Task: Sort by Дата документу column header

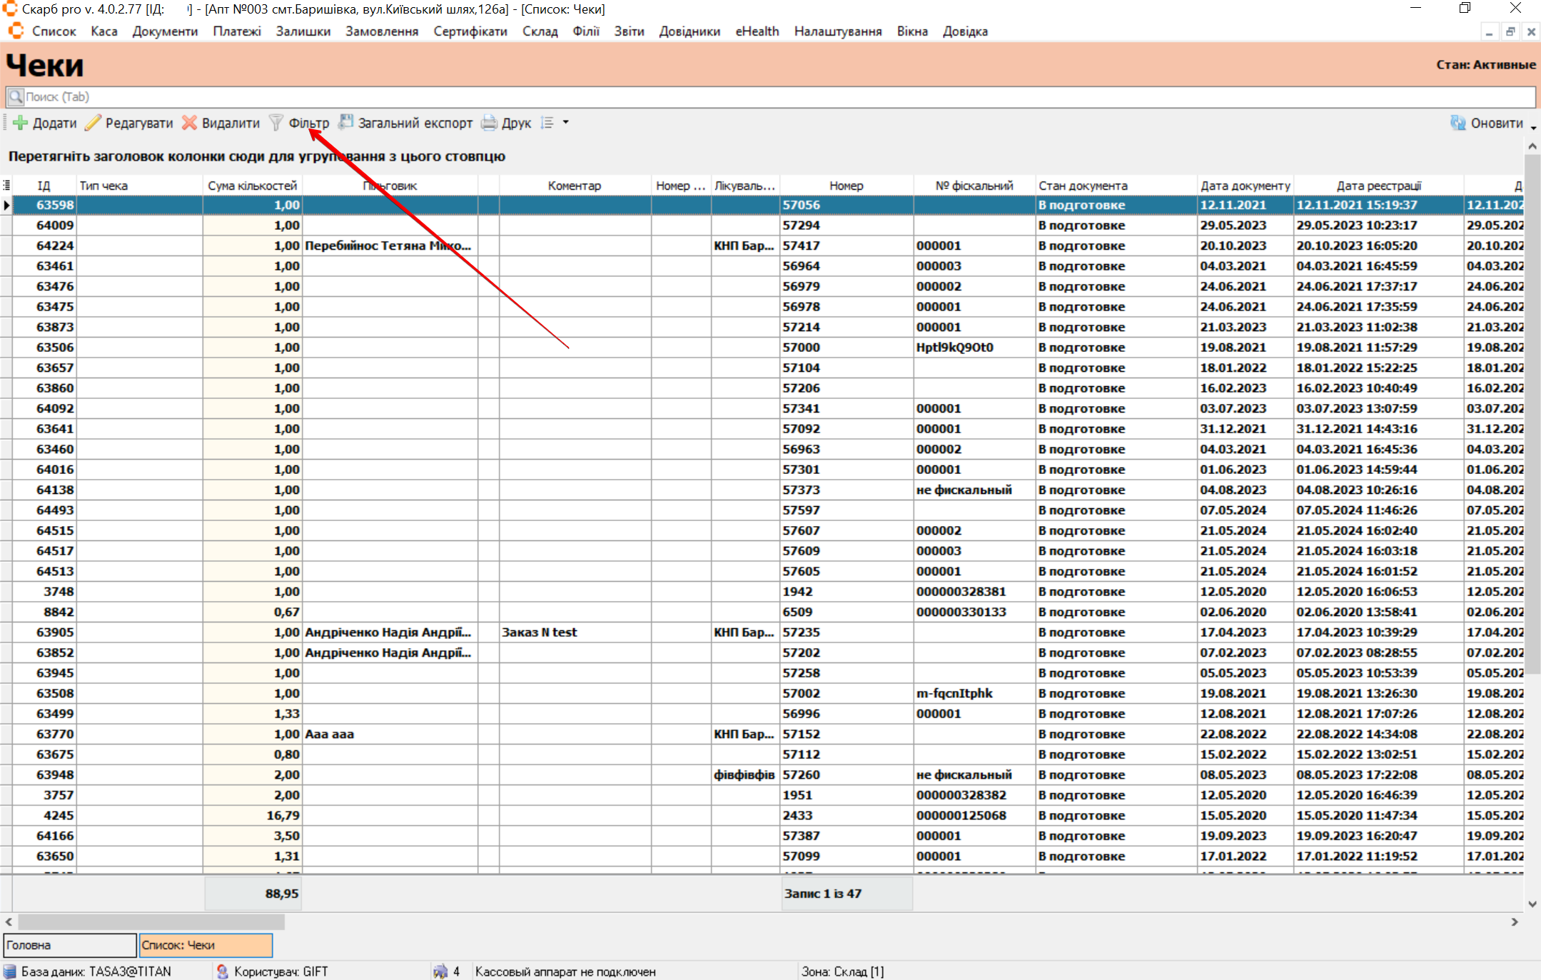Action: 1244,186
